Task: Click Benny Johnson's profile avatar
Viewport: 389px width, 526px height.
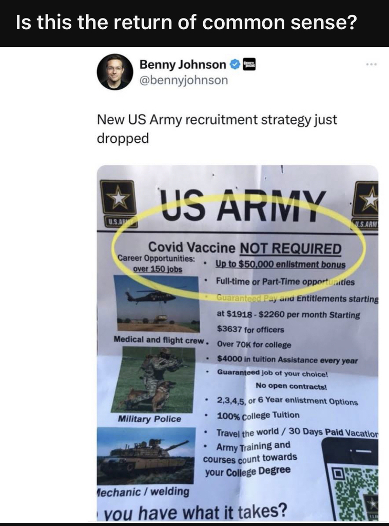Action: (x=115, y=72)
